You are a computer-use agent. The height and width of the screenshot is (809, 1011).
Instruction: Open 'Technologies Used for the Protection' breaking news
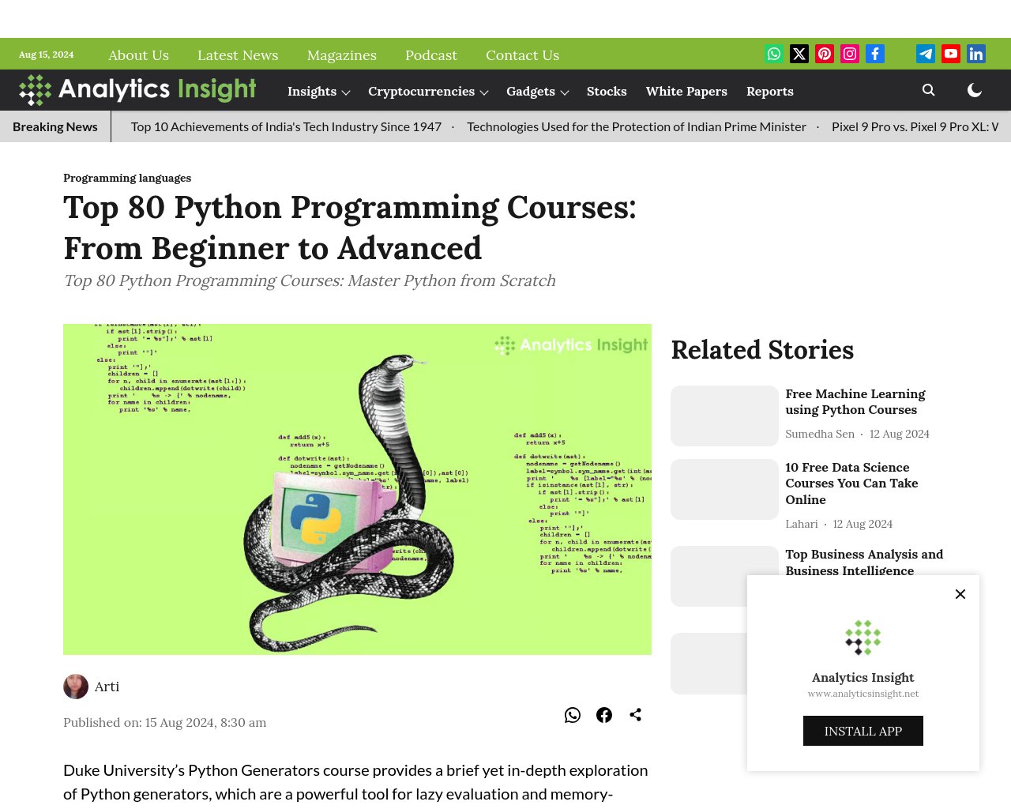tap(637, 126)
